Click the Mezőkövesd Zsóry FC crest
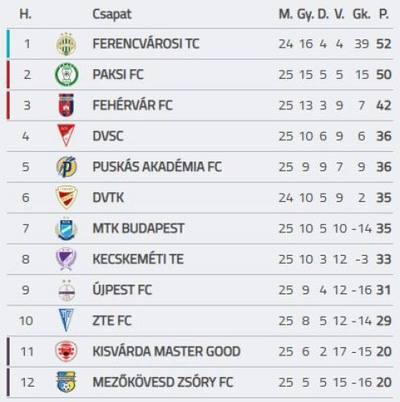Image resolution: width=400 pixels, height=402 pixels. coord(66,382)
